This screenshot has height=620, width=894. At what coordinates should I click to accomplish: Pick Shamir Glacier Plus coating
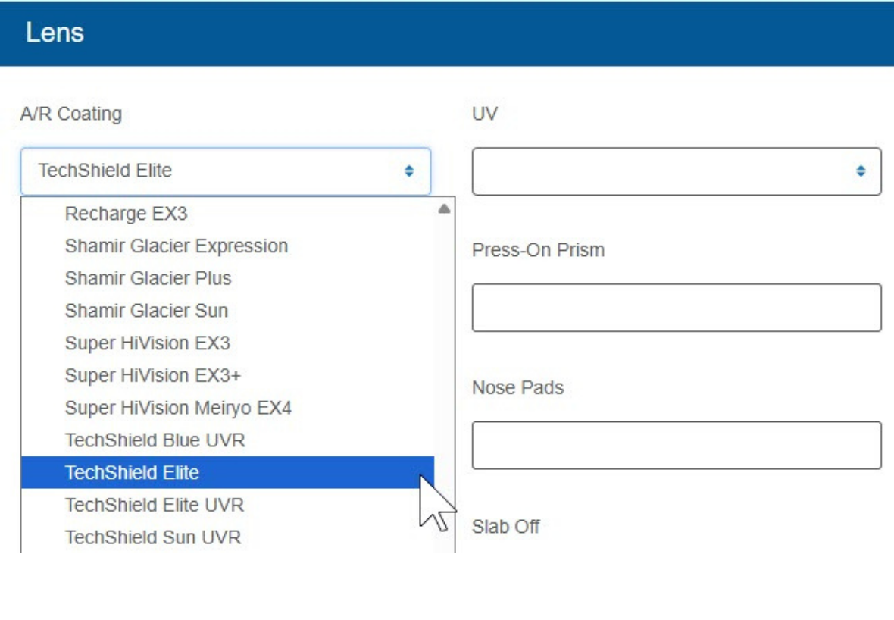148,278
